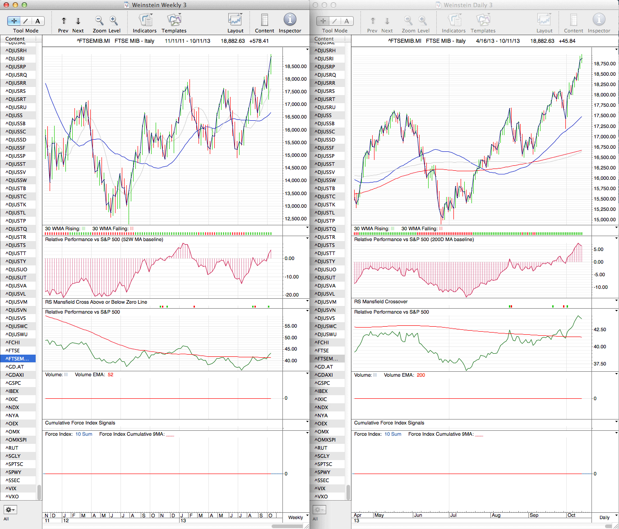Open the Layout dropdown in Weekly window
The image size is (619, 529).
[235, 20]
